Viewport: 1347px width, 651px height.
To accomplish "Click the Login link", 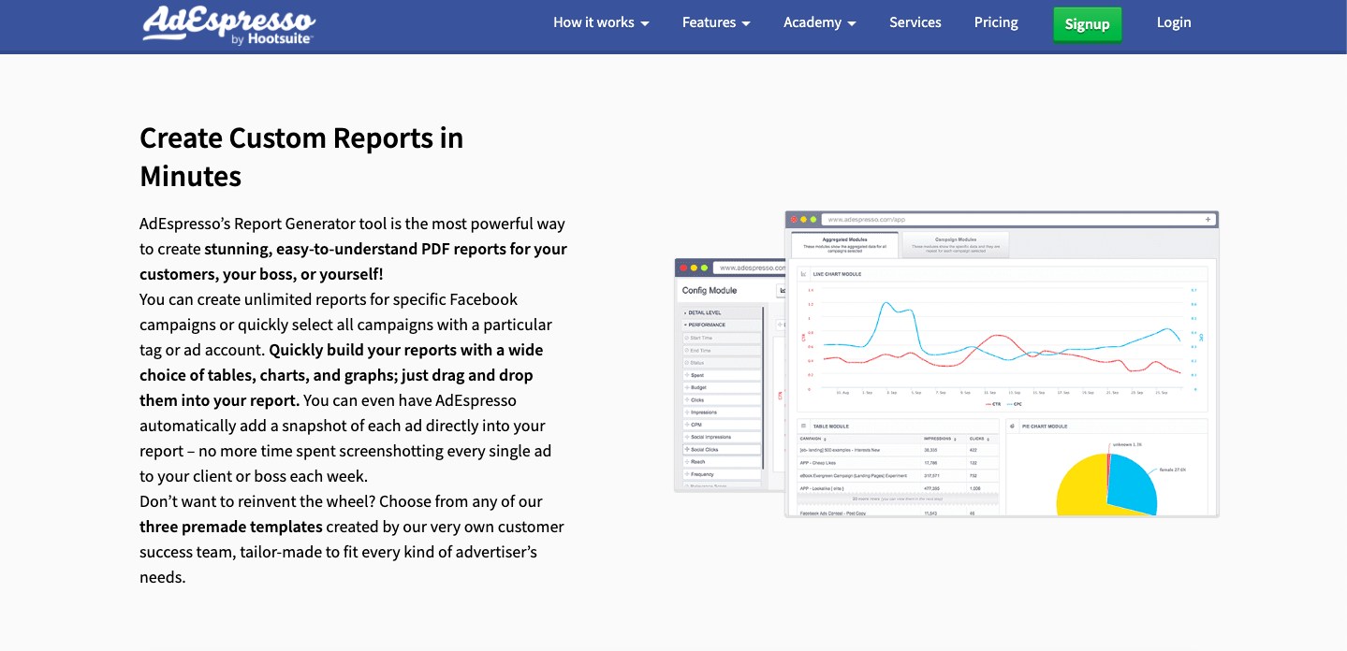I will (1174, 22).
